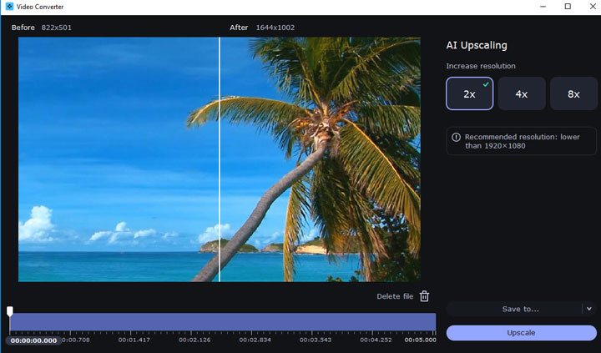Click the Video Converter app icon
The width and height of the screenshot is (601, 353).
pyautogui.click(x=9, y=7)
